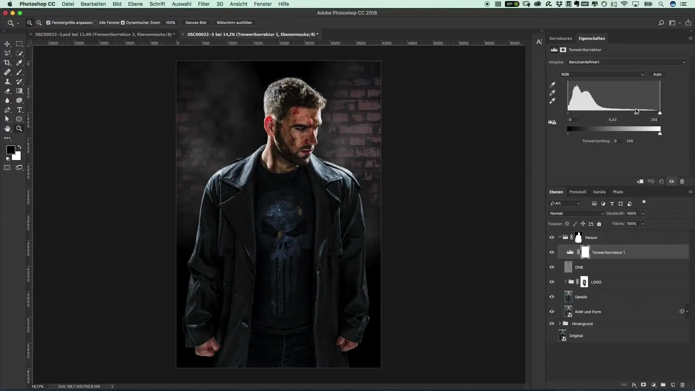The width and height of the screenshot is (695, 391).
Task: Open the Vorgabe preset dropdown
Action: 626,62
